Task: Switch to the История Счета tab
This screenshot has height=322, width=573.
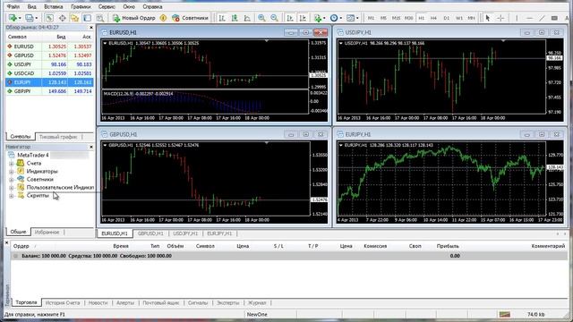Action: (63, 302)
